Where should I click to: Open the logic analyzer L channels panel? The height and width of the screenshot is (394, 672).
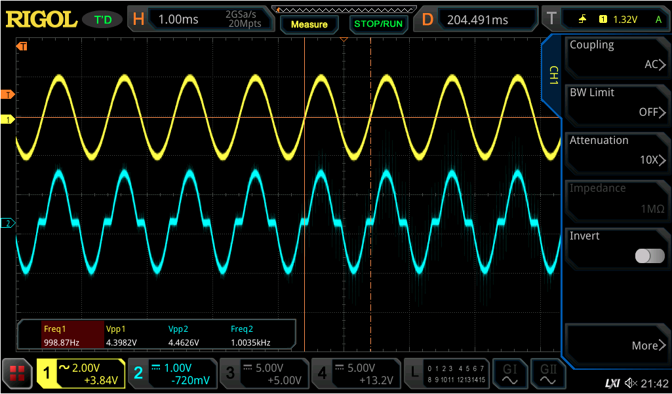pos(446,374)
